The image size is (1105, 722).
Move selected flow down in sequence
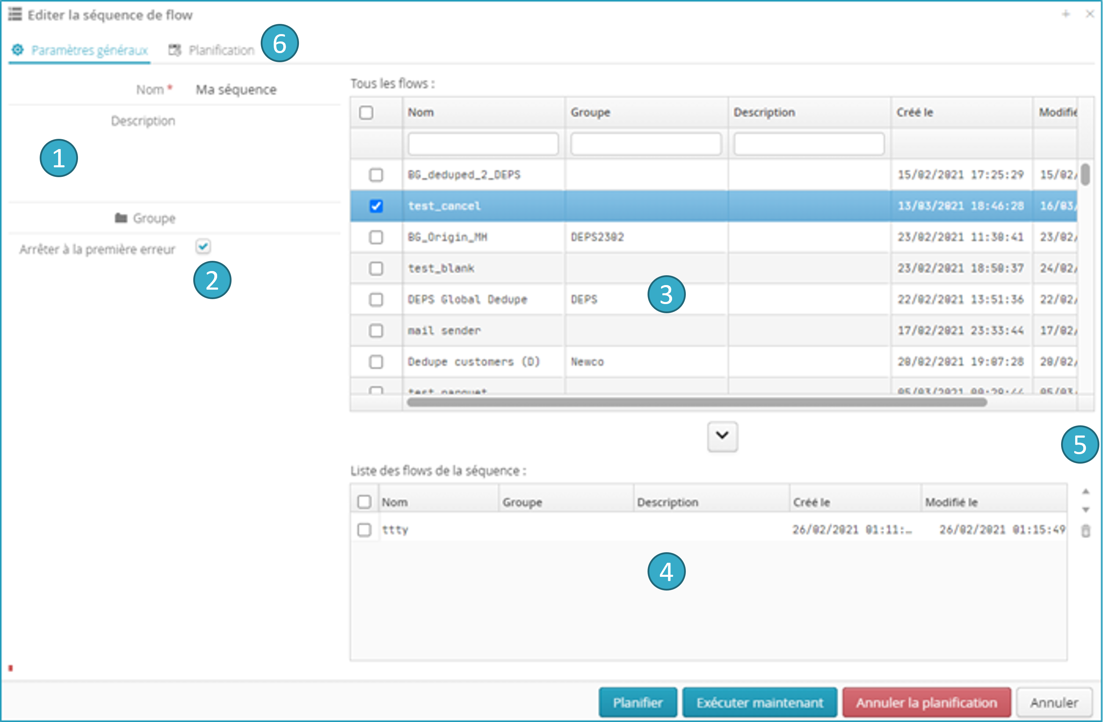[1086, 510]
